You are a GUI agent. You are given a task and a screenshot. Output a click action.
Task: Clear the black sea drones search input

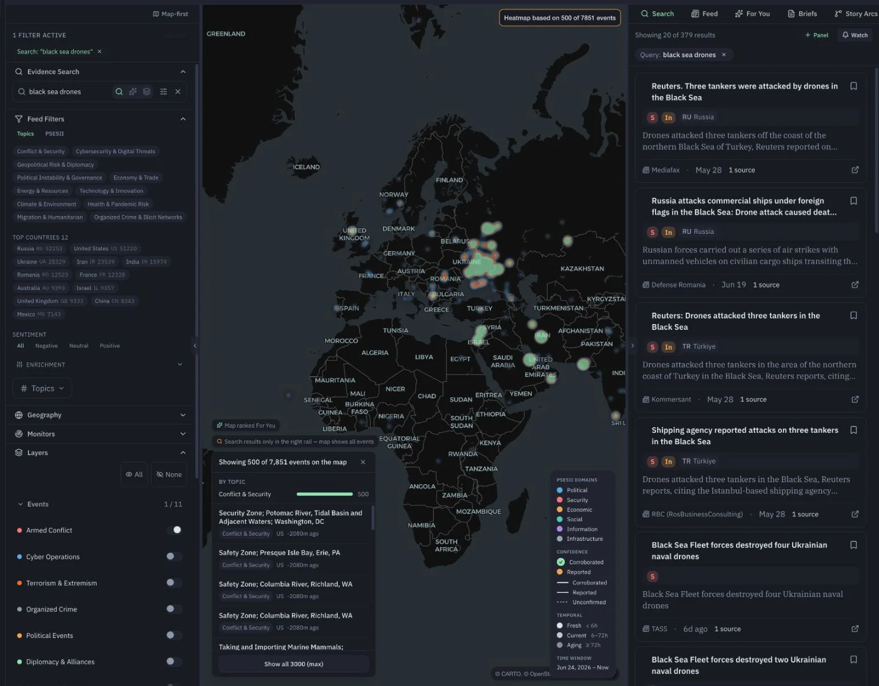[178, 91]
